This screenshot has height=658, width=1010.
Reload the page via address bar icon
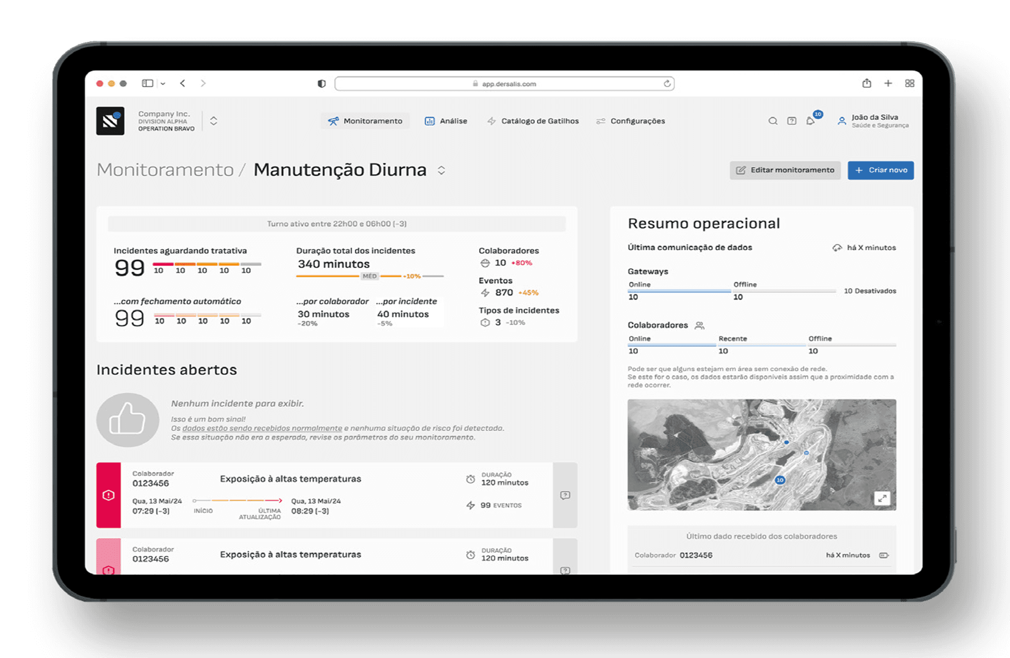tap(667, 84)
